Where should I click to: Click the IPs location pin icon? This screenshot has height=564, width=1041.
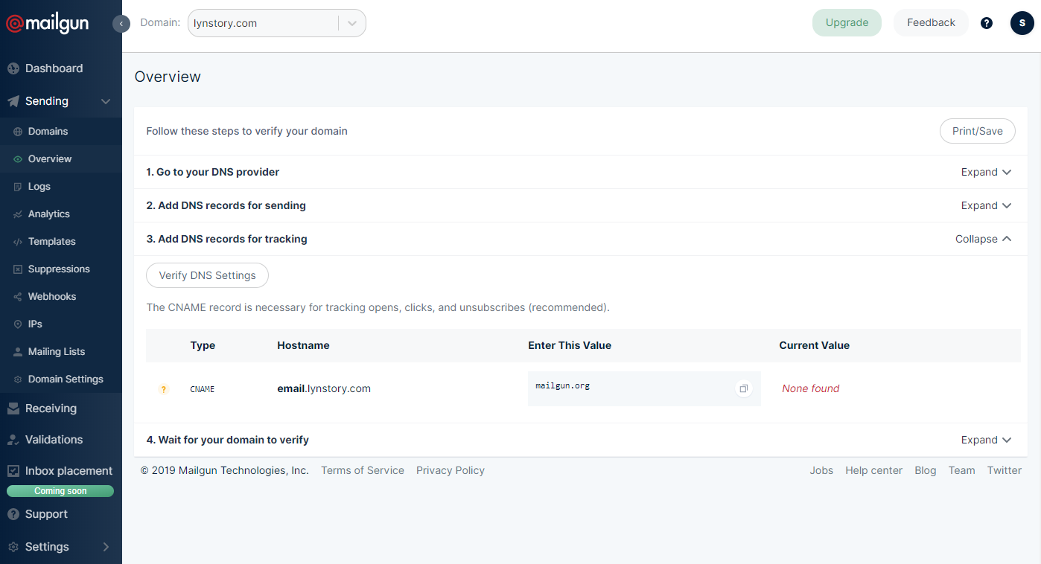coord(18,324)
